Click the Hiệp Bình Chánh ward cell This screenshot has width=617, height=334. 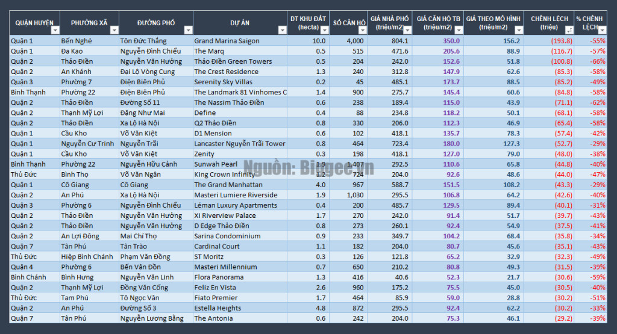(89, 256)
